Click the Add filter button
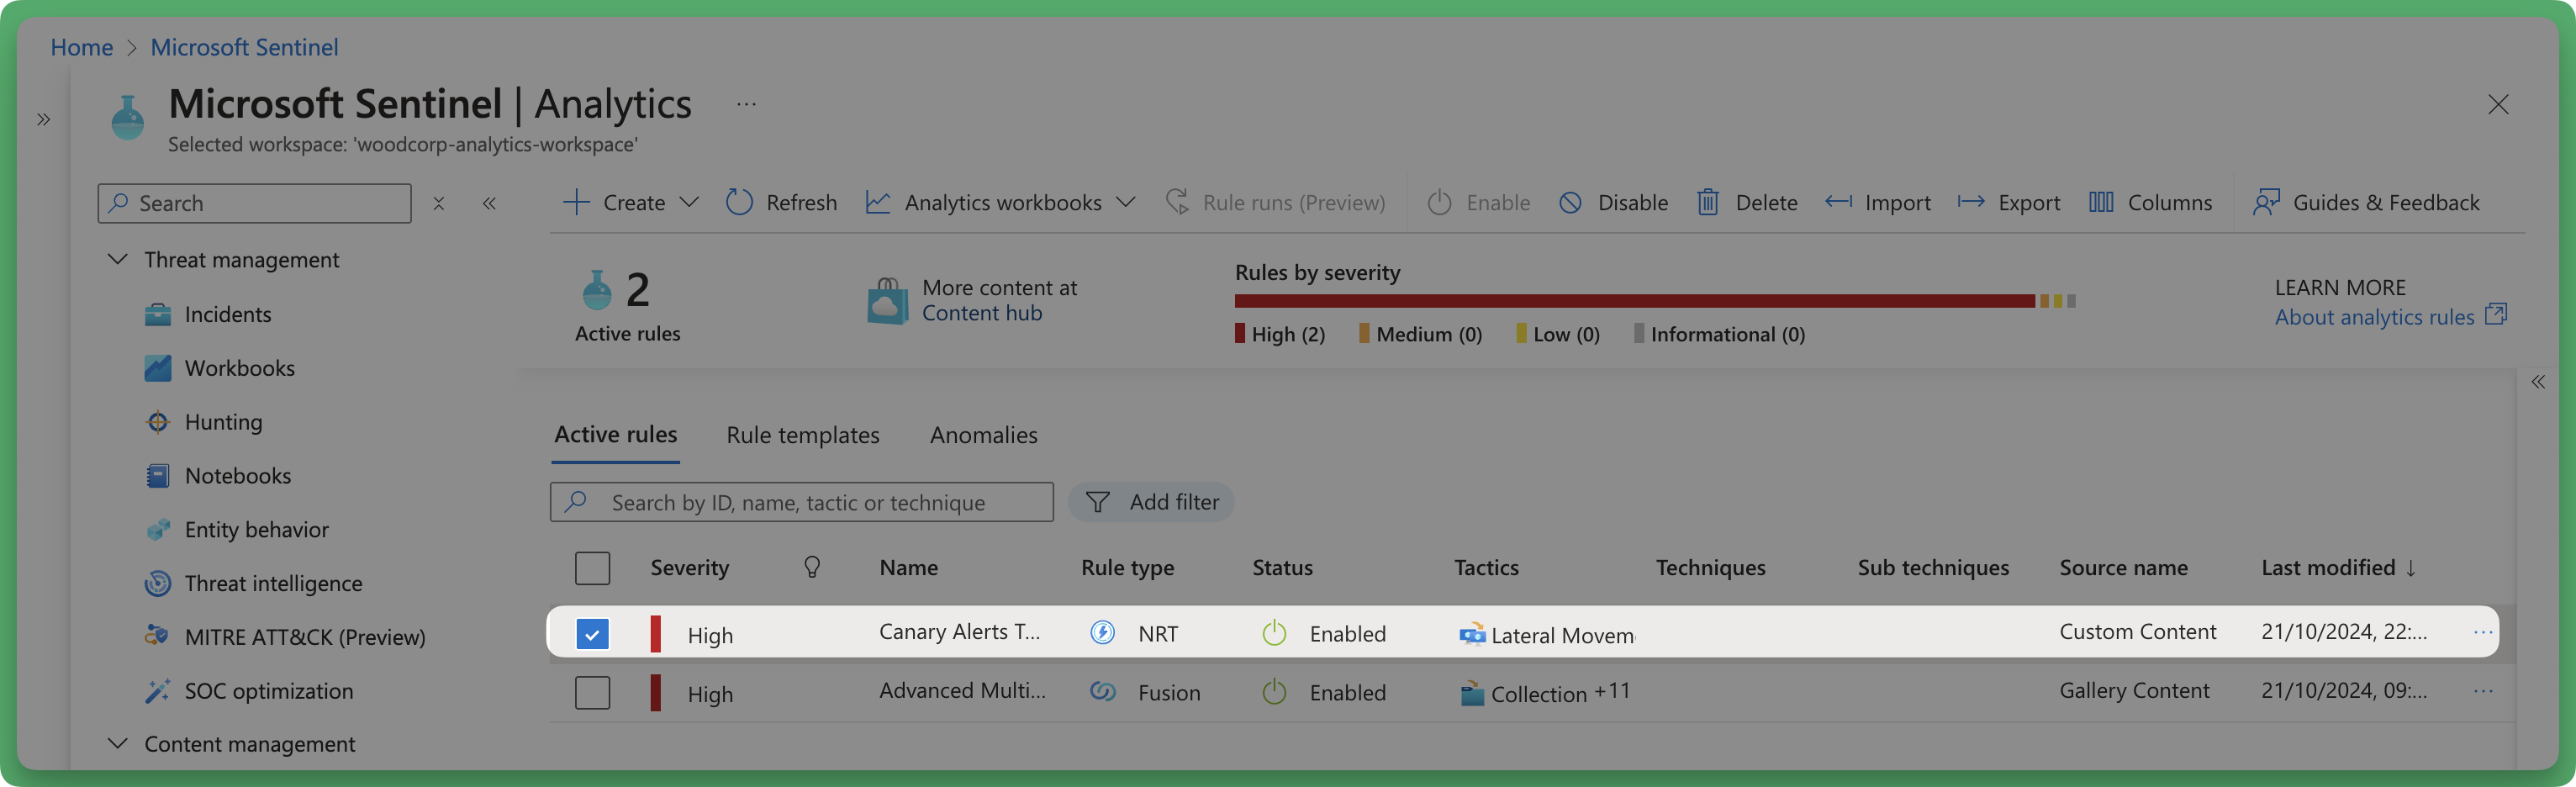Screen dimensions: 2576x787 point(1151,502)
